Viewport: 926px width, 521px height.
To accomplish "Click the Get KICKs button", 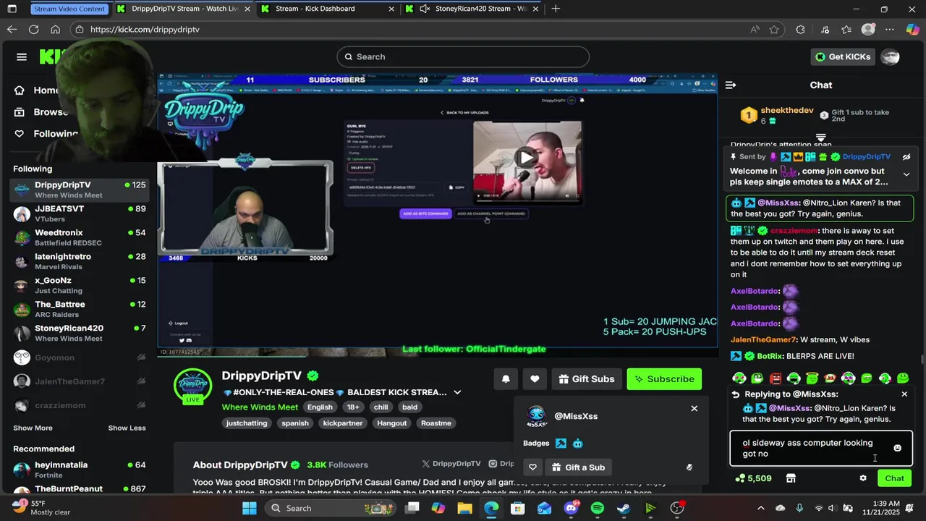I will tap(843, 57).
